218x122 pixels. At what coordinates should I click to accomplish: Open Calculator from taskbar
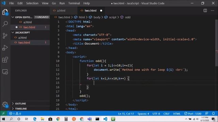[x=66, y=119]
